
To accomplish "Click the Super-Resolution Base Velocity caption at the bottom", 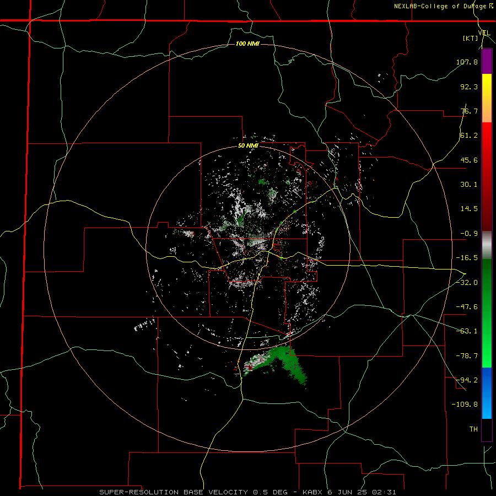I will pyautogui.click(x=247, y=492).
